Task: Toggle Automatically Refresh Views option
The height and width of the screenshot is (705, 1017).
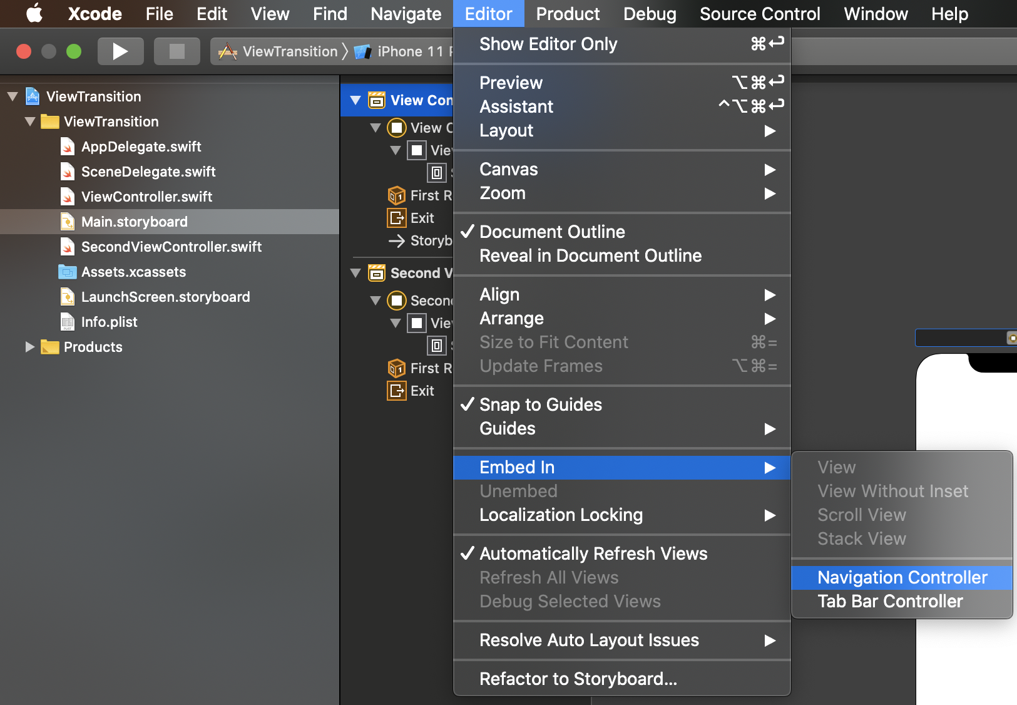Action: 622,553
